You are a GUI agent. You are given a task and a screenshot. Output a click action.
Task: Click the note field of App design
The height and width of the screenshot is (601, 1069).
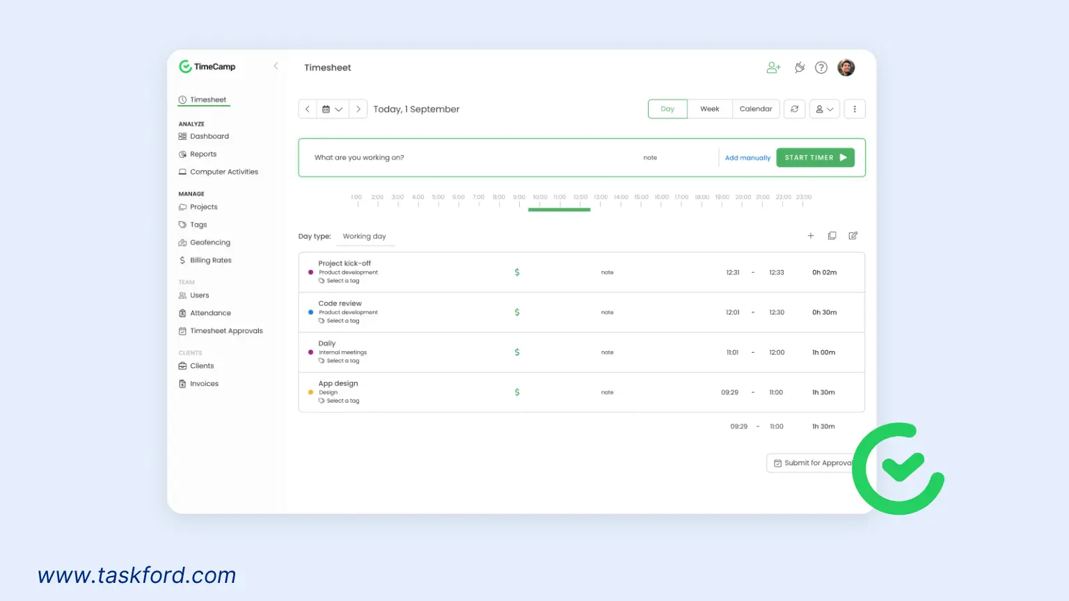[x=608, y=392]
